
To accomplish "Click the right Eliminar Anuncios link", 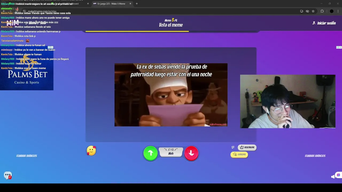I will (x=315, y=156).
